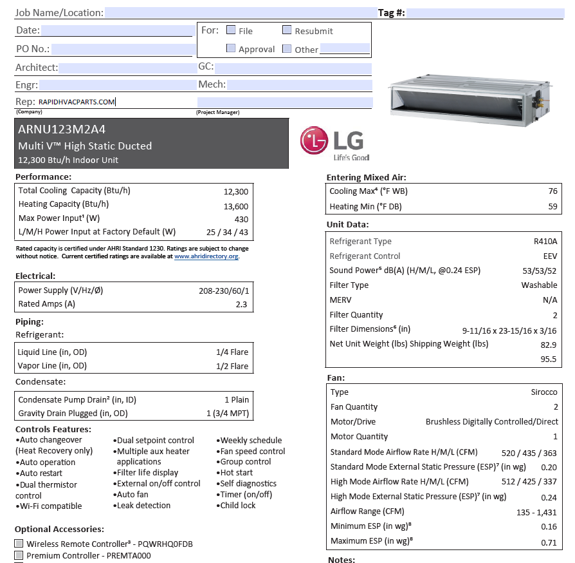Click the Rated Amps value 2.3
The image size is (575, 563).
coord(241,305)
